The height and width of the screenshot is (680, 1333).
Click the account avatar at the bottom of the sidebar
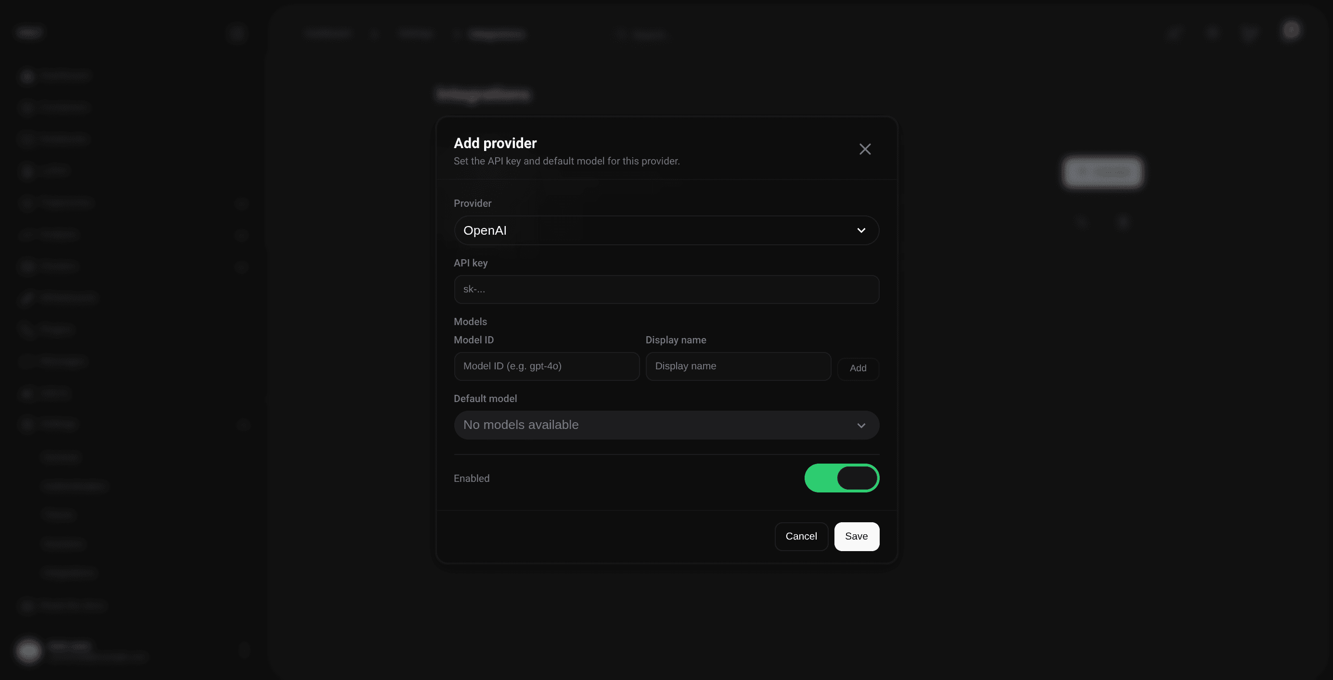click(29, 651)
